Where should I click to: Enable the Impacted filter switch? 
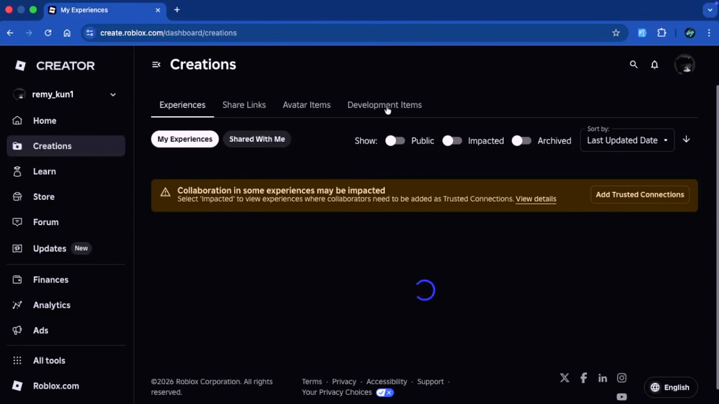(x=452, y=141)
